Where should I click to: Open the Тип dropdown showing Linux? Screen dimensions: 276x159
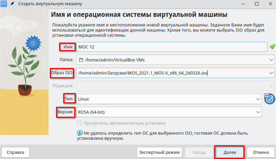pyautogui.click(x=258, y=99)
